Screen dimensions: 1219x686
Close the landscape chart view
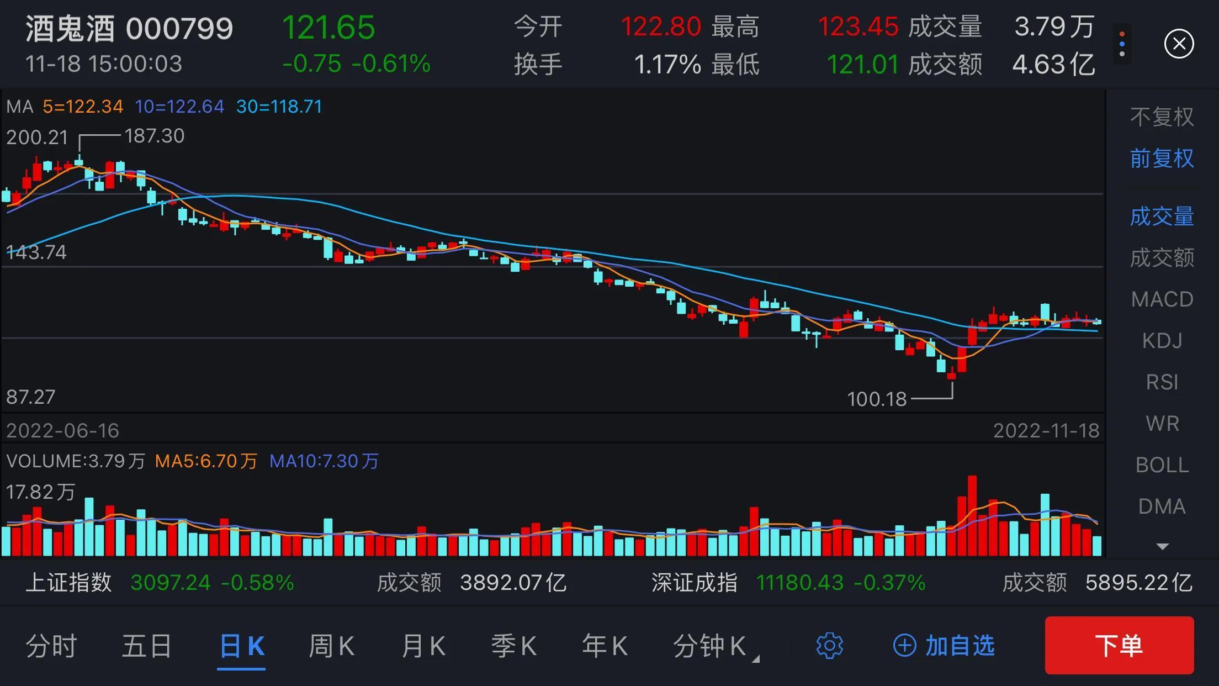[x=1179, y=44]
